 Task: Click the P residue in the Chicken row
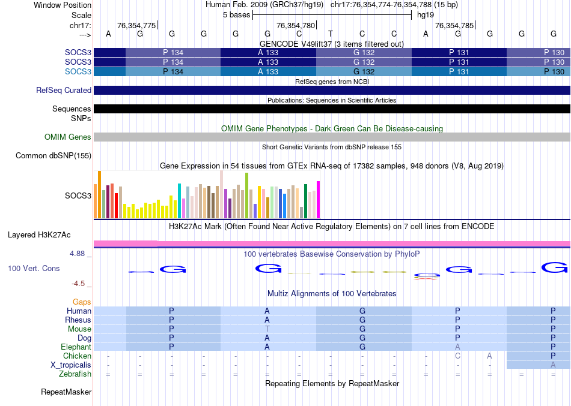pyautogui.click(x=553, y=356)
